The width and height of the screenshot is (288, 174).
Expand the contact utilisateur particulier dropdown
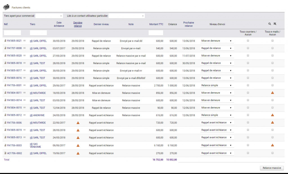[x=127, y=16]
